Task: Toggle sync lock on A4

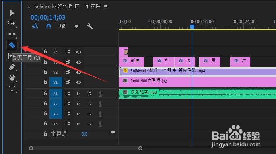Action: click(68, 124)
